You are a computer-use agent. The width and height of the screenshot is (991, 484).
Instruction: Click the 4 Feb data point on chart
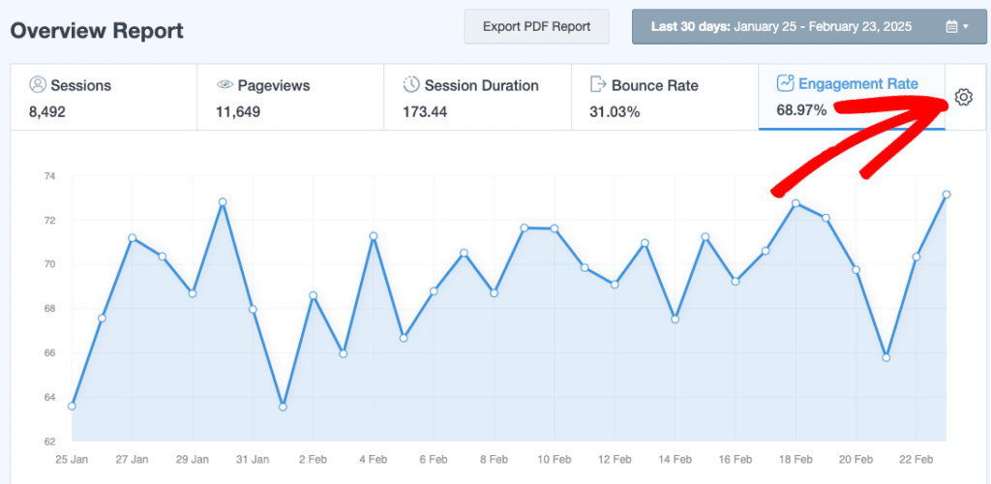pyautogui.click(x=374, y=236)
